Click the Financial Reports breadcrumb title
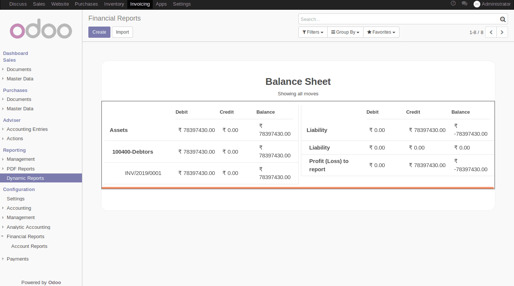The width and height of the screenshot is (514, 286). click(115, 18)
